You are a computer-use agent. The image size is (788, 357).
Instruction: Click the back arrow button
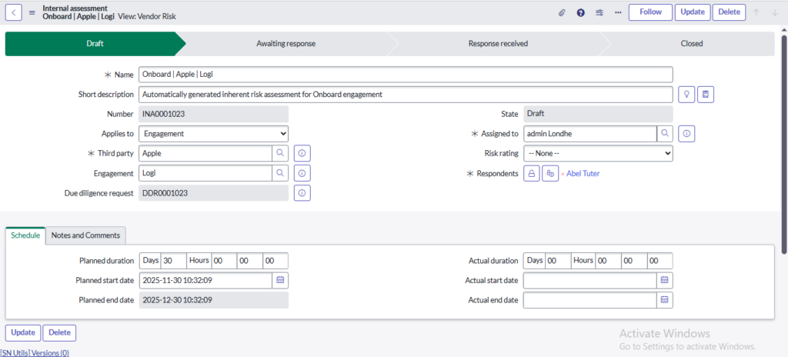coord(15,12)
